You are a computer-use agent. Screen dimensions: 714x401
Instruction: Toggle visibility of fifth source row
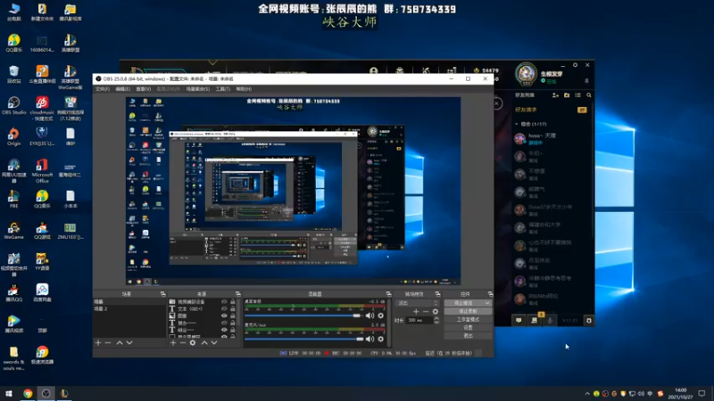(224, 330)
